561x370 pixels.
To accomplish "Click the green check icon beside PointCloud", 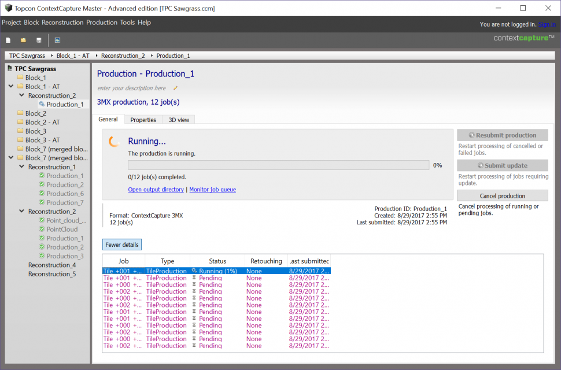I will click(x=42, y=229).
